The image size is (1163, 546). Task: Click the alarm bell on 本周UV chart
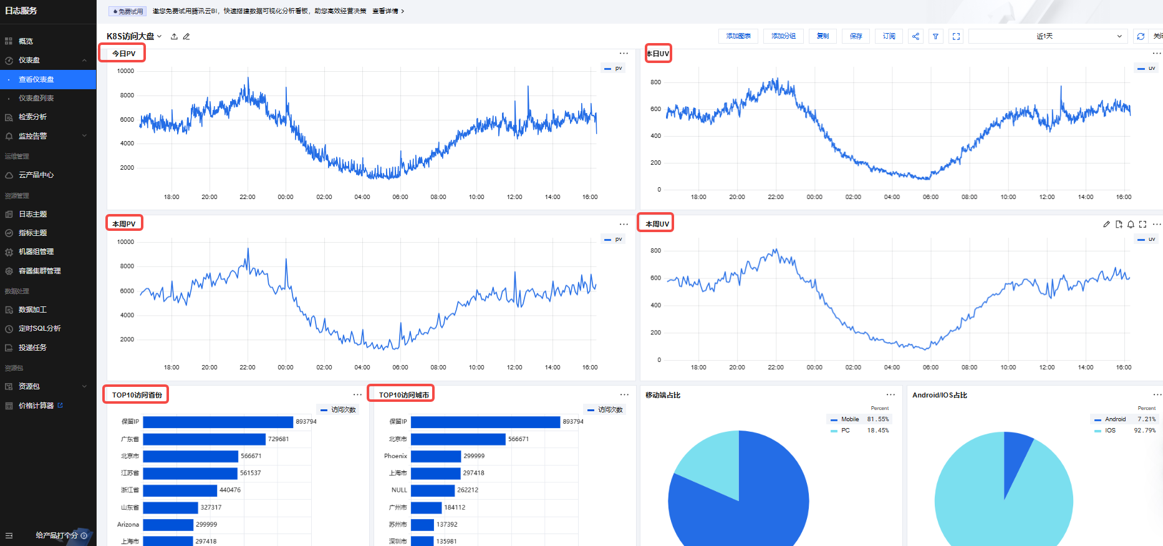click(x=1131, y=224)
